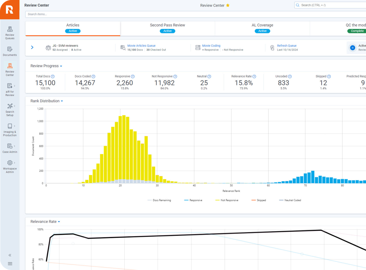Click the favorite star beside Review Center
This screenshot has height=270, width=366.
point(228,5)
